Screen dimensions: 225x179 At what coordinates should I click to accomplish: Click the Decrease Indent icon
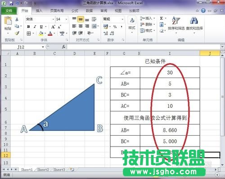coord(74,33)
